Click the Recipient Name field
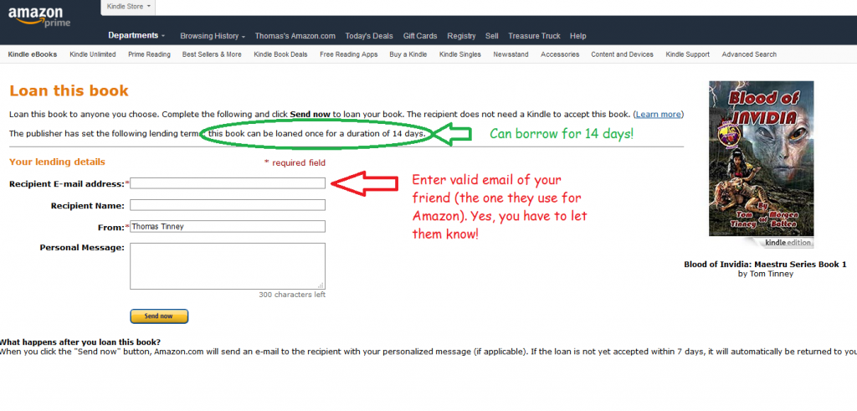The image size is (857, 411). (228, 205)
